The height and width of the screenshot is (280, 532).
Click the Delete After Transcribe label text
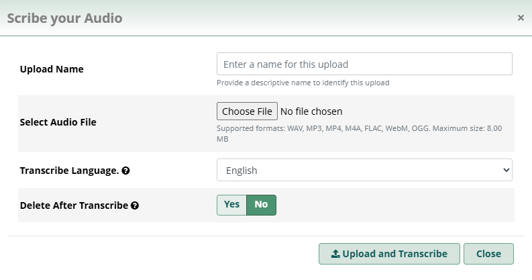74,205
